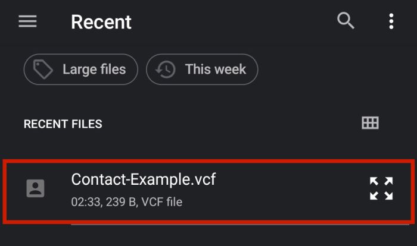The image size is (417, 246).
Task: Click the file timestamp 02:33
Action: click(86, 202)
